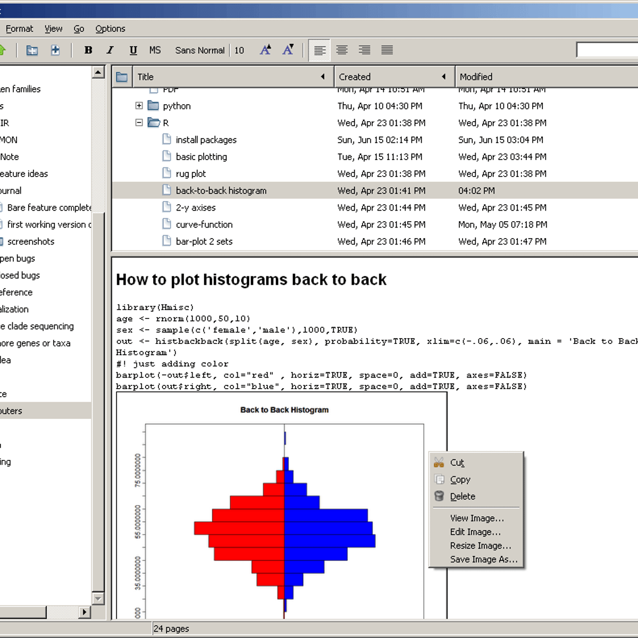The image size is (638, 638).
Task: Choose Save Image As... from context menu
Action: coord(476,560)
